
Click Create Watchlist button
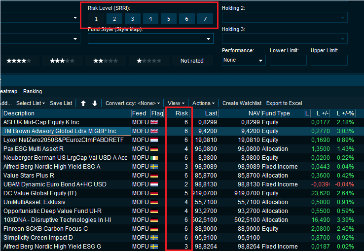click(x=242, y=103)
